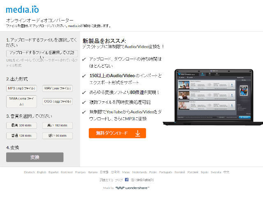Click the orange 無料ダウンロード button

(117, 133)
